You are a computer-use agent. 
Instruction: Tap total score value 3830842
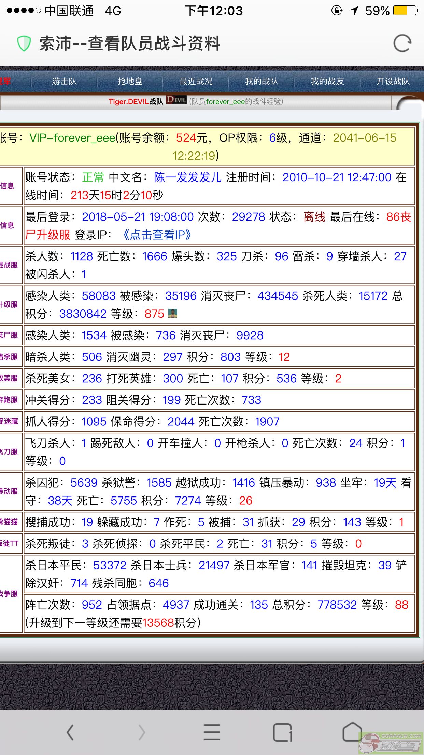pyautogui.click(x=83, y=313)
